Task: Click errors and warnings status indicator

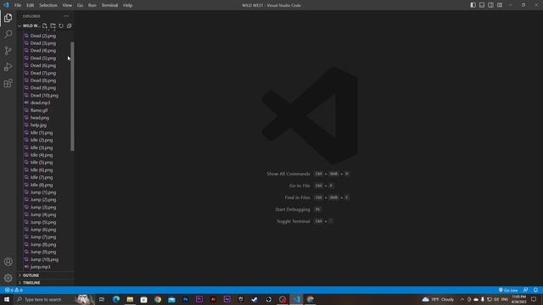Action: pos(14,290)
